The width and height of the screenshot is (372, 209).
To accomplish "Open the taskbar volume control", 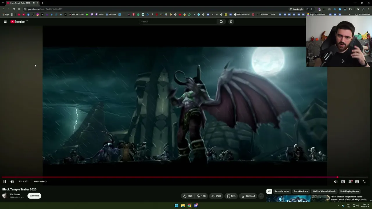I will [x=357, y=206].
